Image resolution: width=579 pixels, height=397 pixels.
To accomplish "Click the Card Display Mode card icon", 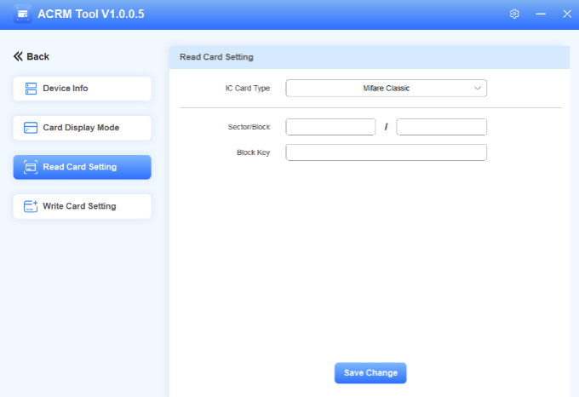I will (x=31, y=128).
